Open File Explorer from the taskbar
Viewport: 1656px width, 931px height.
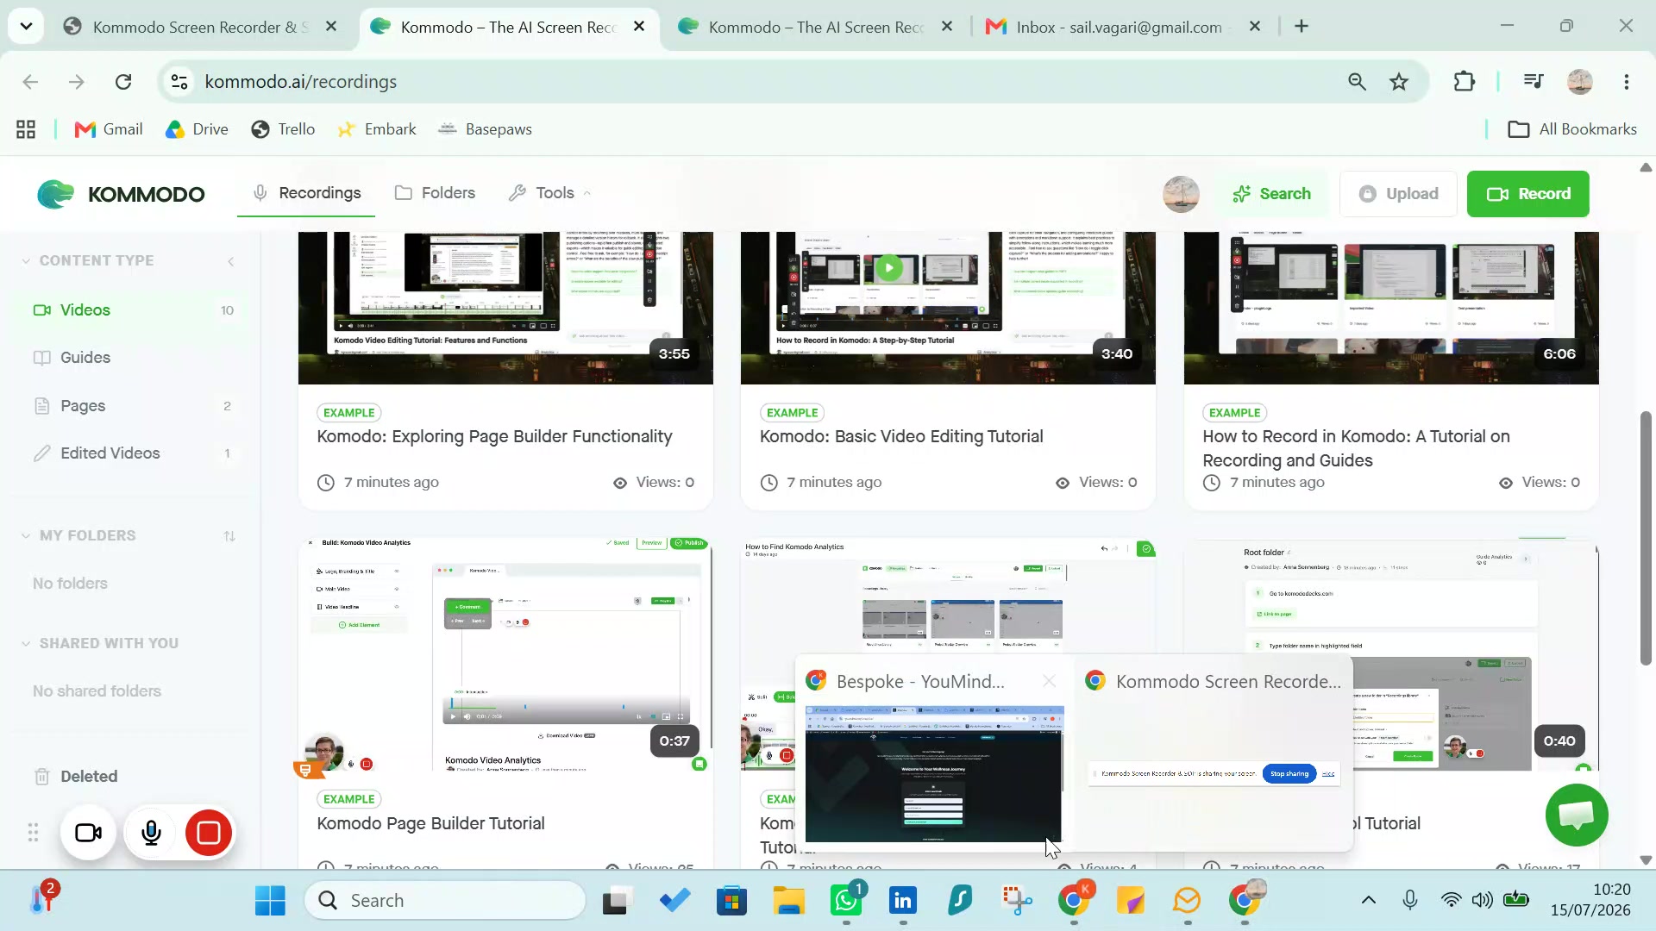tap(788, 901)
